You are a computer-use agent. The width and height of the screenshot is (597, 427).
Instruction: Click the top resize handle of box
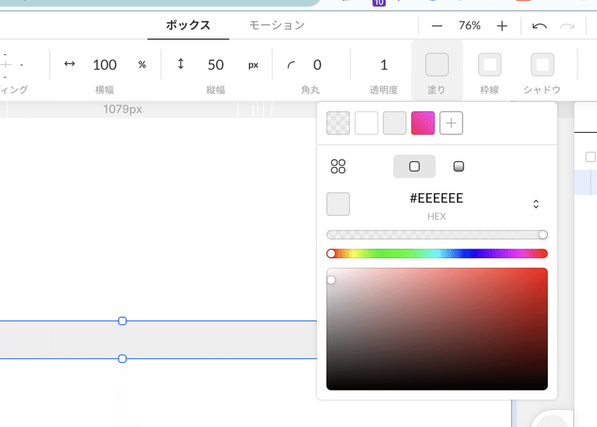pos(122,321)
